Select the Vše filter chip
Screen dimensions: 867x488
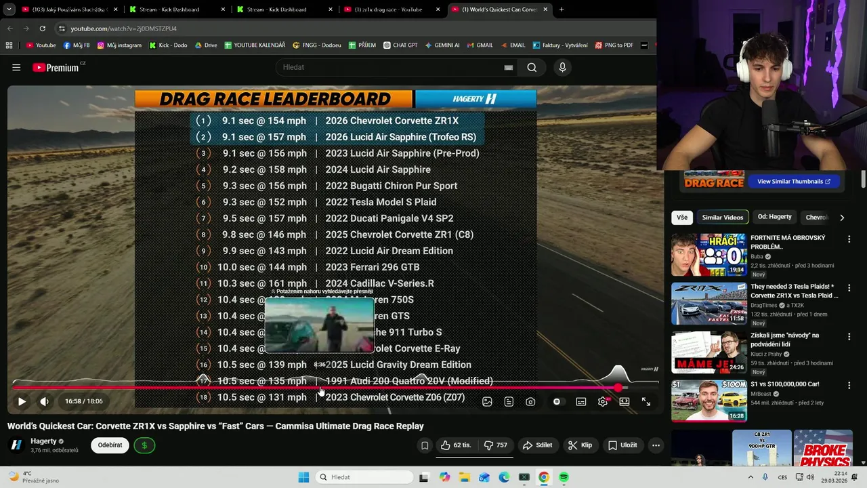[682, 218]
